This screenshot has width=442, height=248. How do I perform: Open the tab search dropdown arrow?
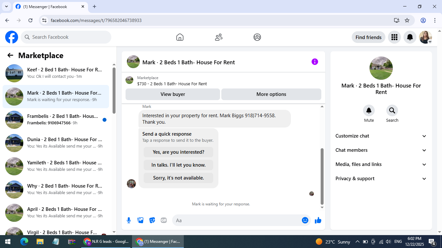point(6,6)
